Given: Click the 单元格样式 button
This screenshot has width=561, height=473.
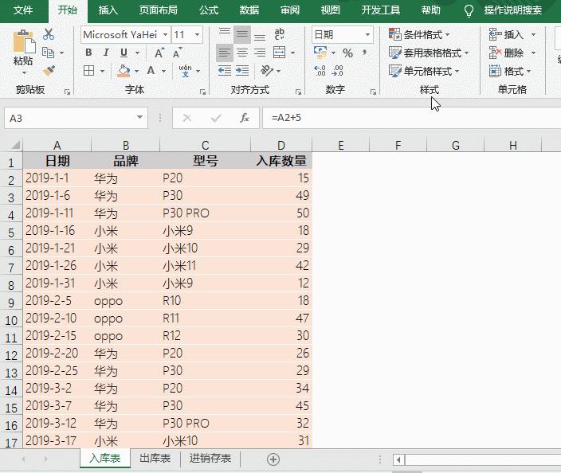Looking at the screenshot, I should click(424, 71).
